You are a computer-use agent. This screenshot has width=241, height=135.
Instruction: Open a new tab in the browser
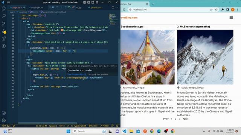coord(153,4)
